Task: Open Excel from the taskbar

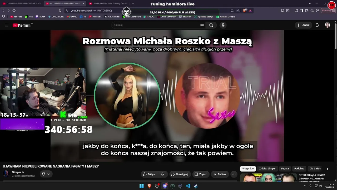Action: (x=172, y=186)
